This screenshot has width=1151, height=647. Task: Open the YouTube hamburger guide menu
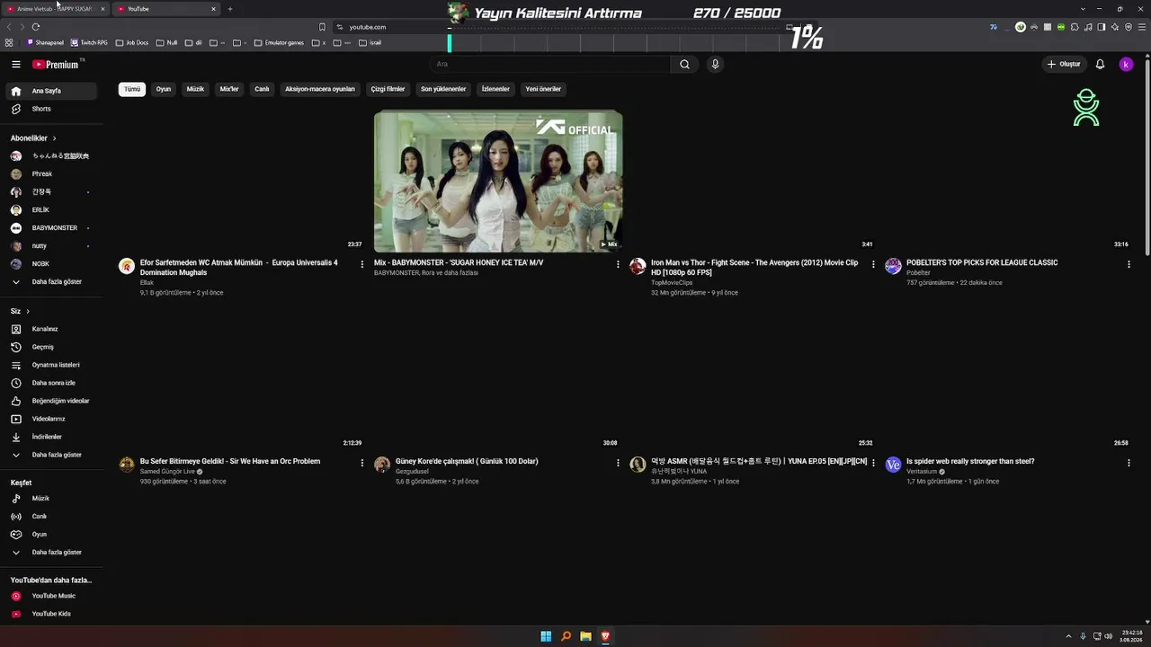click(x=16, y=64)
